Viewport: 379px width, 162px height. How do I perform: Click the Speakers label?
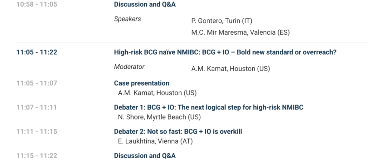[x=127, y=19]
